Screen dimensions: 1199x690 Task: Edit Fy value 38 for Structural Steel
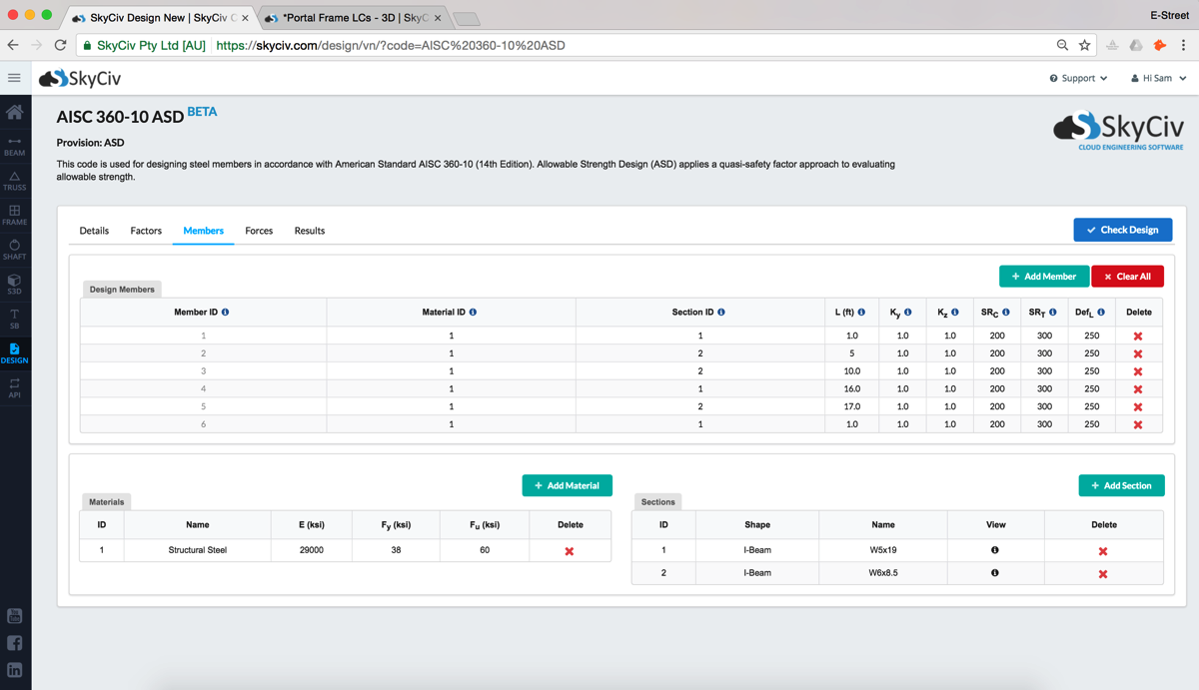coord(396,550)
